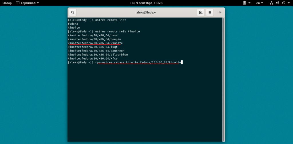The image size is (293, 144).
Task: Click the power icon in top bar
Action: 284,3
